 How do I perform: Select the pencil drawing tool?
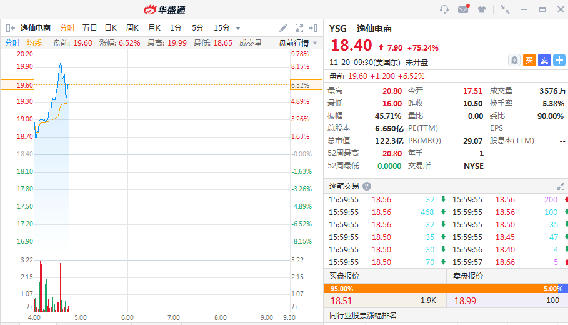click(x=283, y=28)
